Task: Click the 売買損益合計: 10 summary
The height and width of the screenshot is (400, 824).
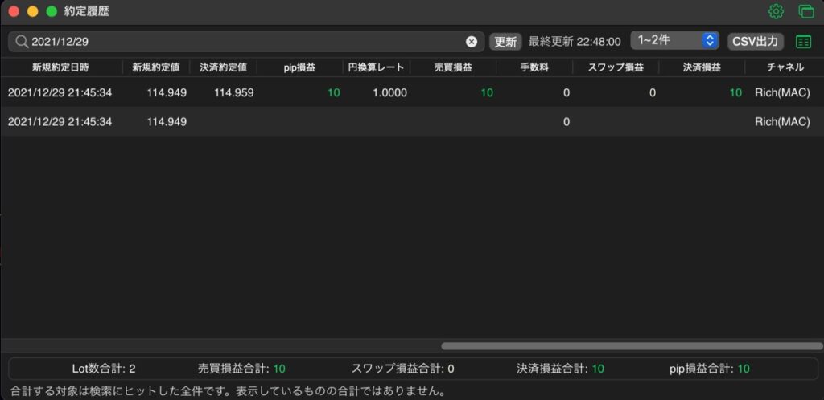Action: [x=241, y=369]
